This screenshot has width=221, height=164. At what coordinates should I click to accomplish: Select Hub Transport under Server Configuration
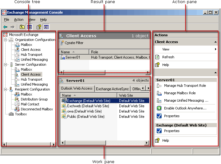(x=31, y=79)
